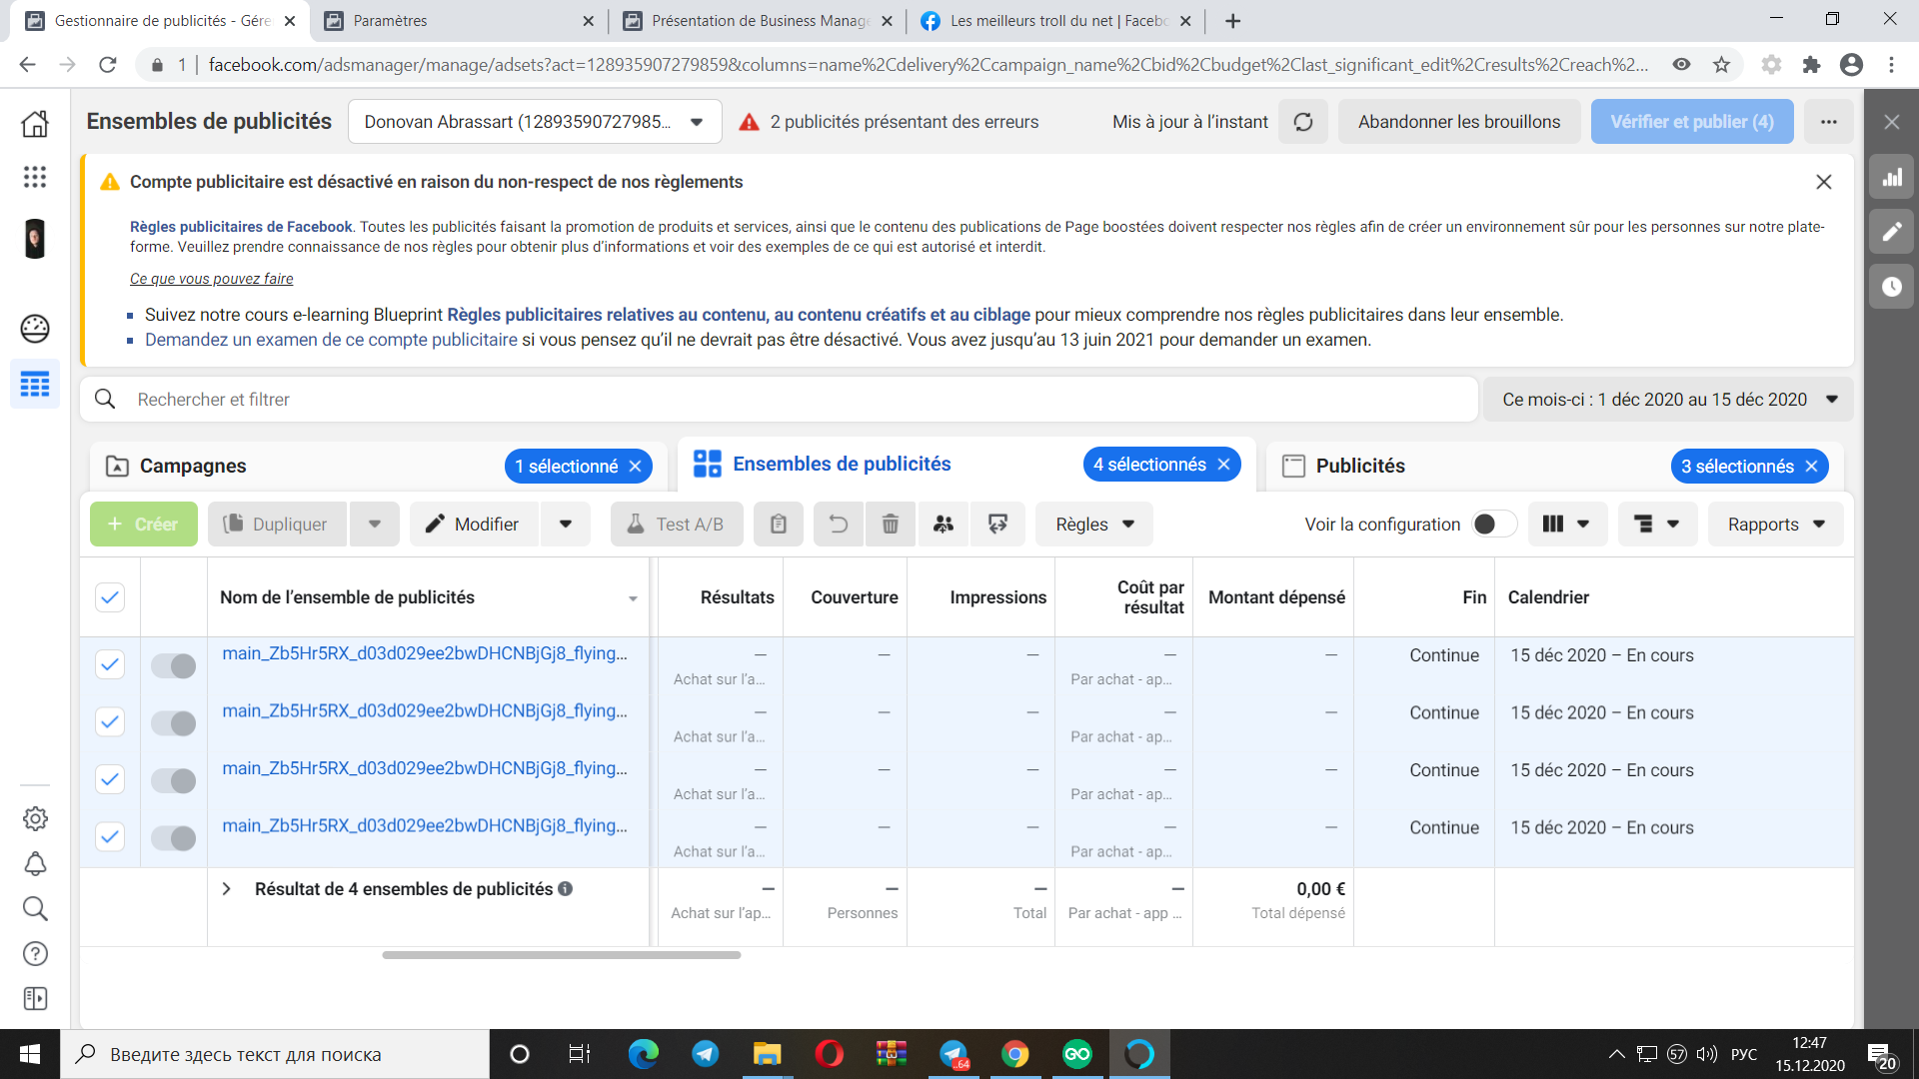The image size is (1919, 1079).
Task: Click the horizontal table scrollbar
Action: point(561,956)
